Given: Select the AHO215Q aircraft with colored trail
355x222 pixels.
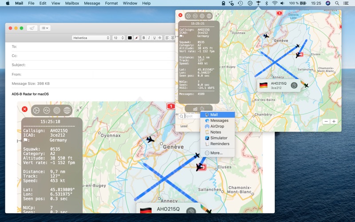Looking at the screenshot, I should pyautogui.click(x=306, y=85).
